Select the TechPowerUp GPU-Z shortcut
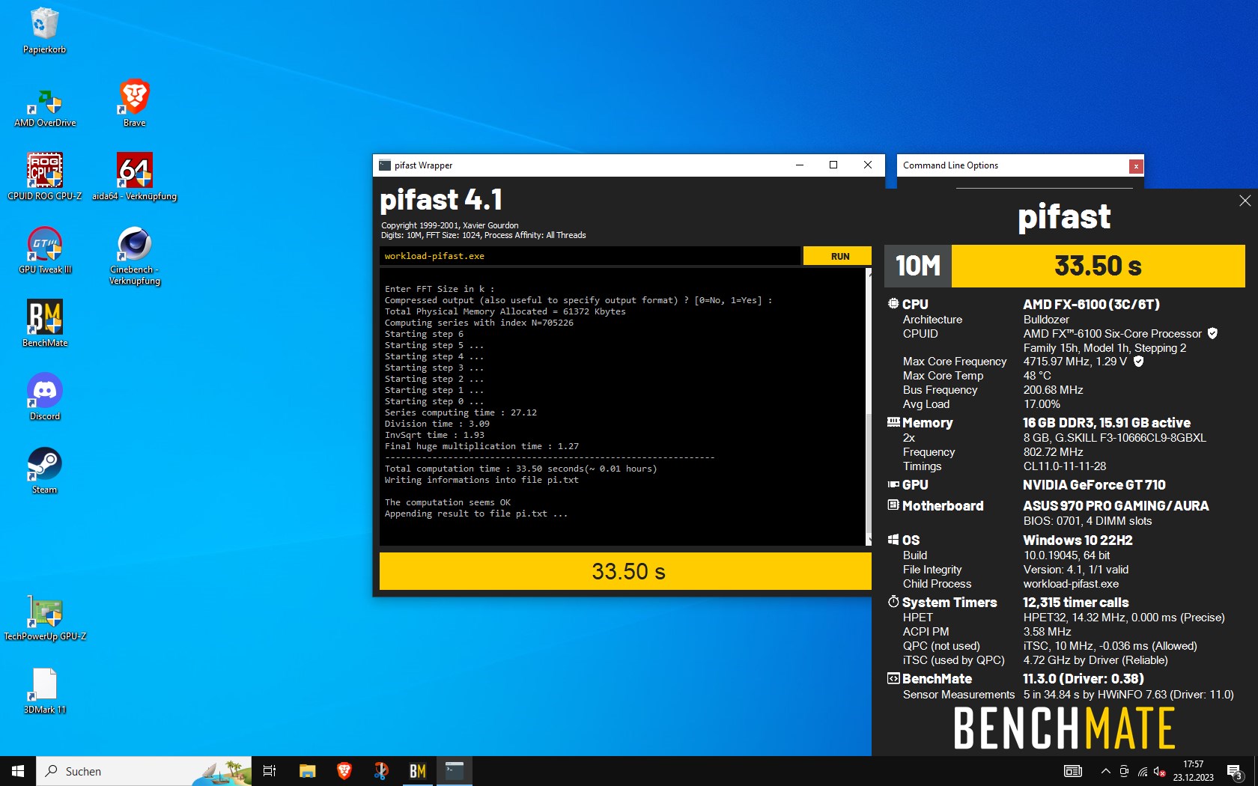 pos(45,618)
